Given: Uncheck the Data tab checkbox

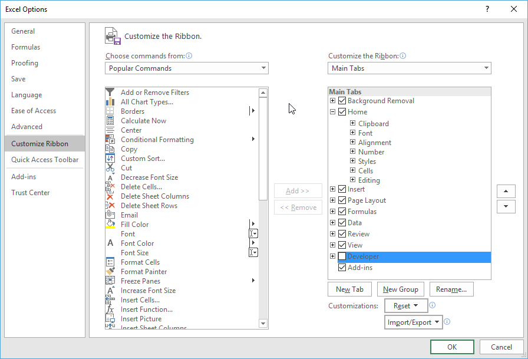Looking at the screenshot, I should tap(342, 223).
